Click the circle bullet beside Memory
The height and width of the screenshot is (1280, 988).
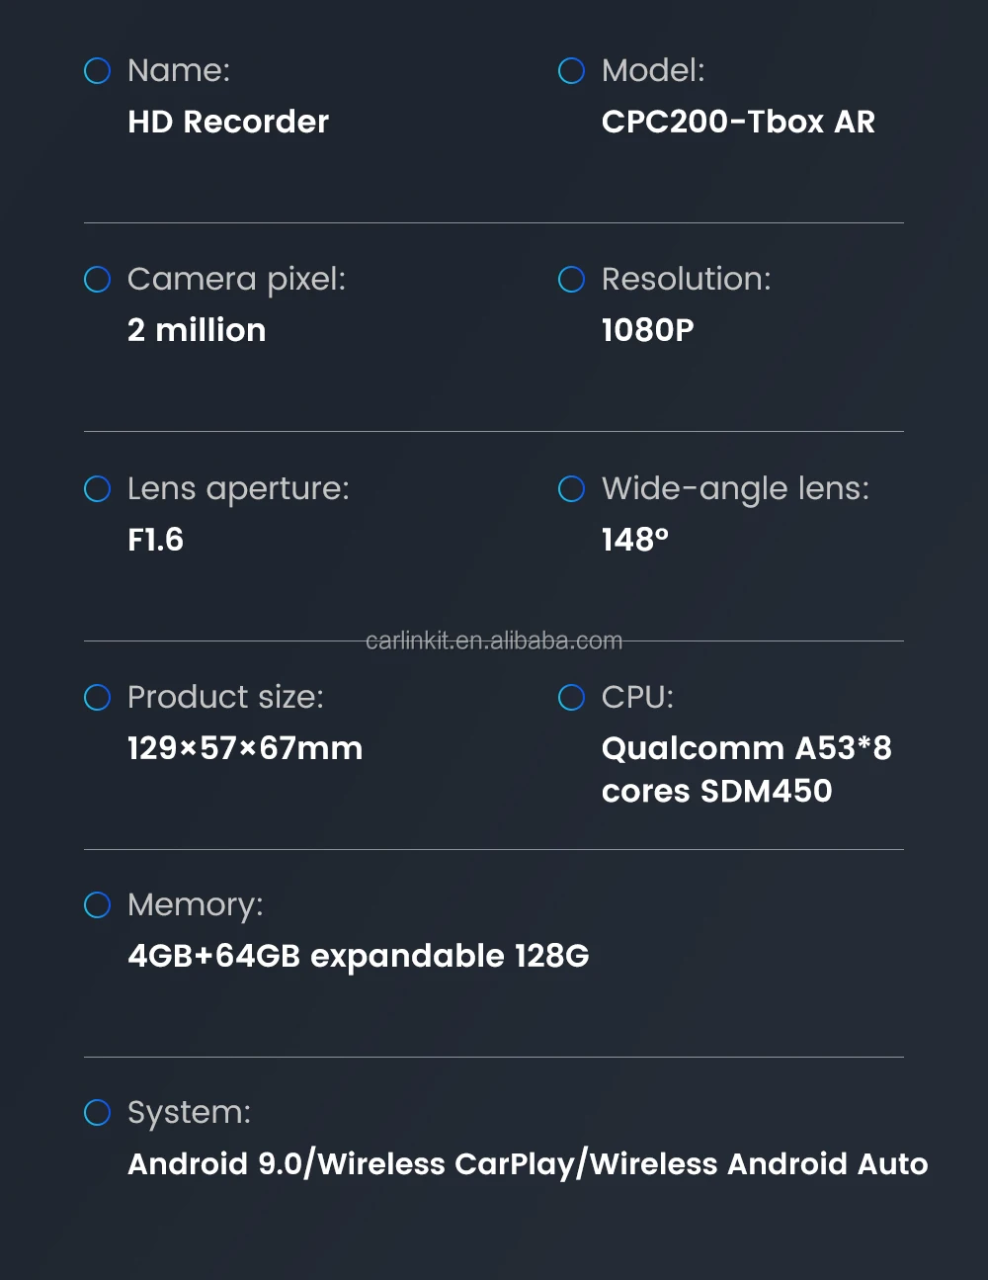(97, 905)
